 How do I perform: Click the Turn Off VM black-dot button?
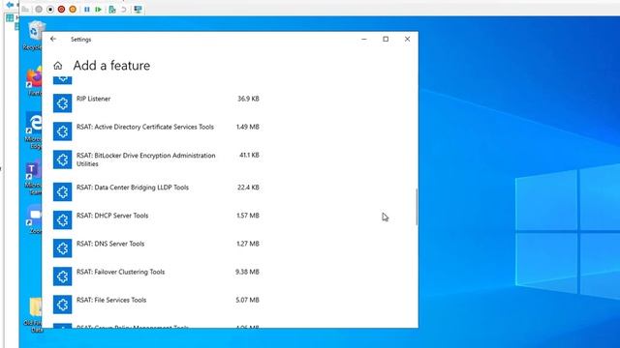pyautogui.click(x=50, y=9)
